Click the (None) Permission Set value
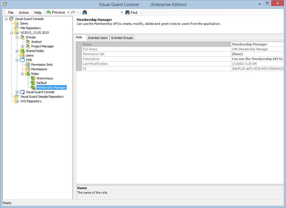The width and height of the screenshot is (286, 208). pyautogui.click(x=237, y=54)
